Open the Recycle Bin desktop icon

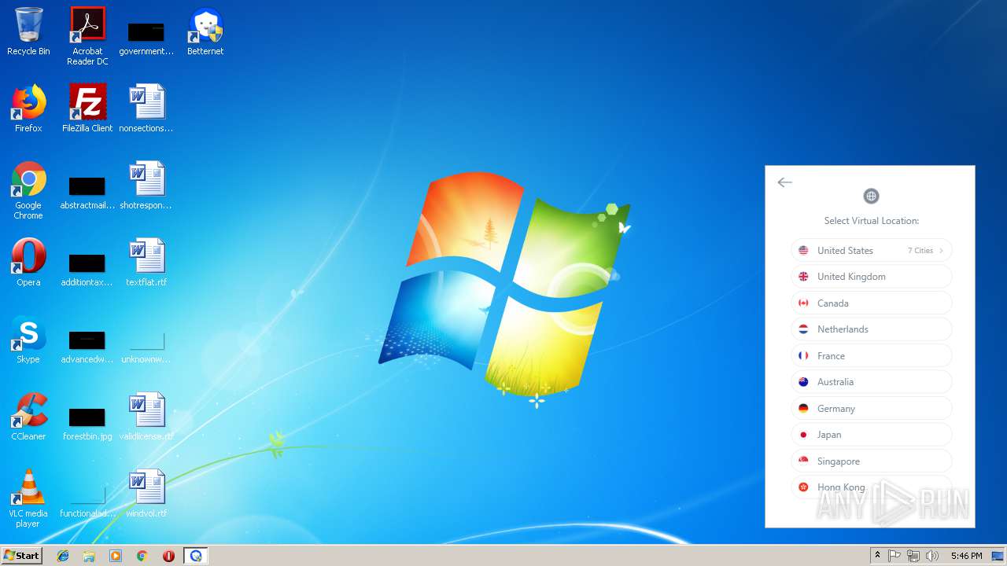28,31
